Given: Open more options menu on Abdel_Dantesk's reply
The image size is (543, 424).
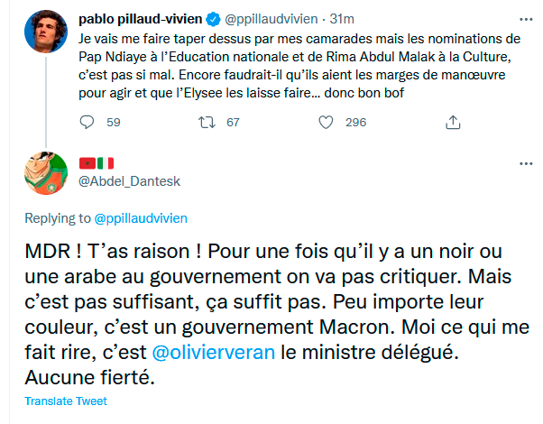Looking at the screenshot, I should [x=526, y=163].
